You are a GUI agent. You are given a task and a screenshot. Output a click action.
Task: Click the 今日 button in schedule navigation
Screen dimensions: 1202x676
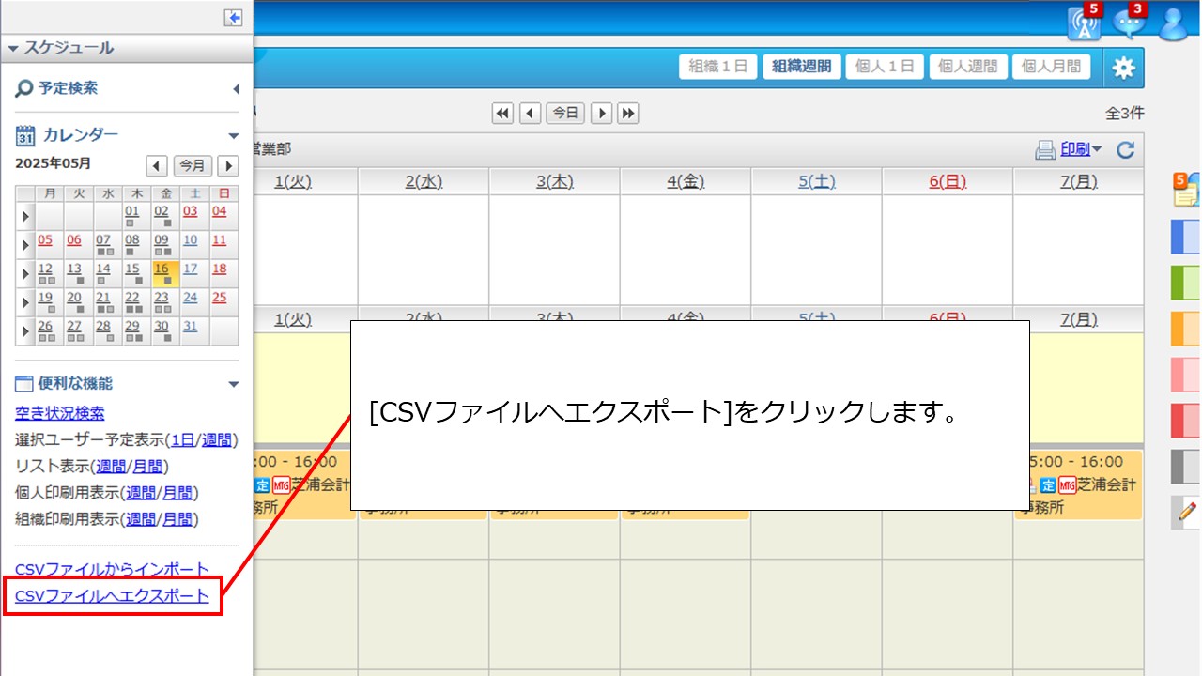tap(565, 113)
